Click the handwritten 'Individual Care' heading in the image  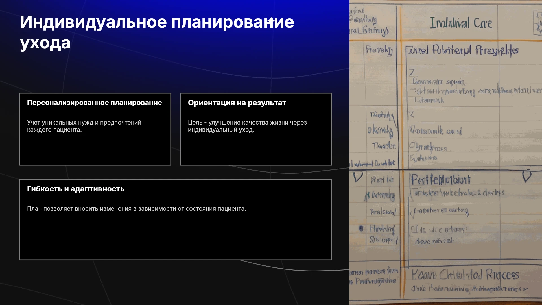pyautogui.click(x=461, y=23)
